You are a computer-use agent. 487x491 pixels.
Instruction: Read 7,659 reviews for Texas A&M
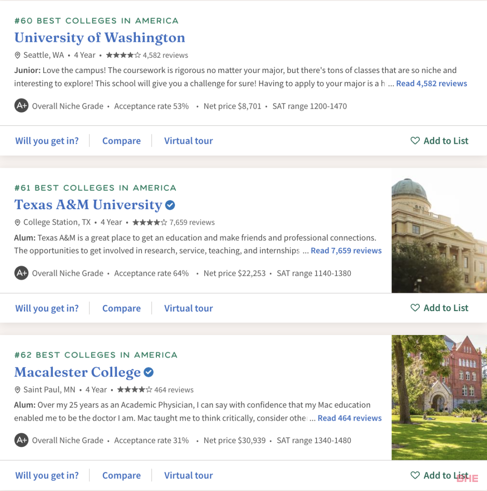[346, 251]
